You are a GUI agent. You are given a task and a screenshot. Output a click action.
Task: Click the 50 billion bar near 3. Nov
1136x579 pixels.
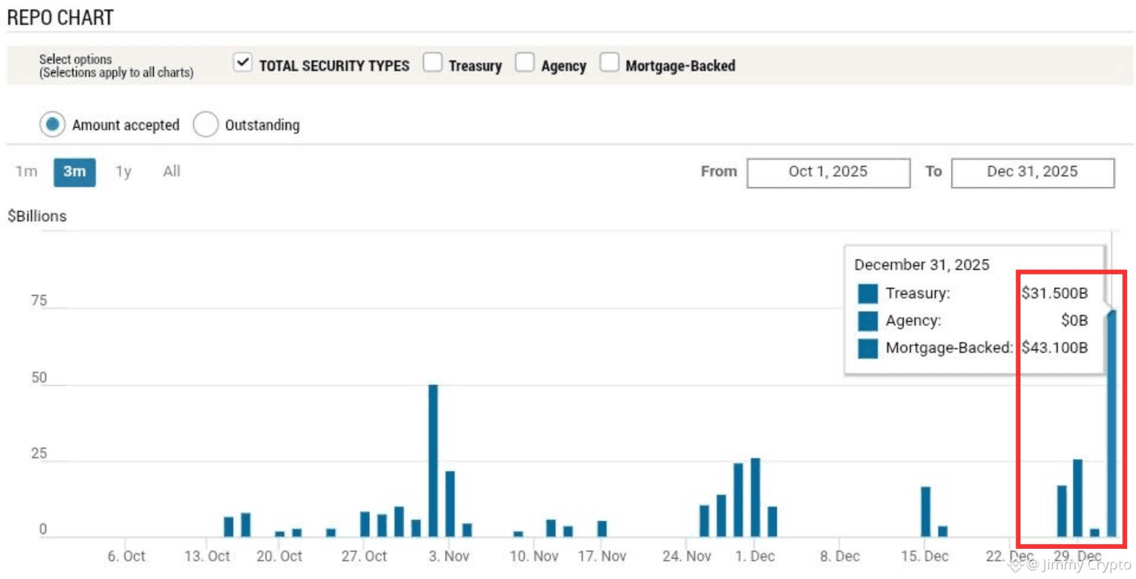433,461
